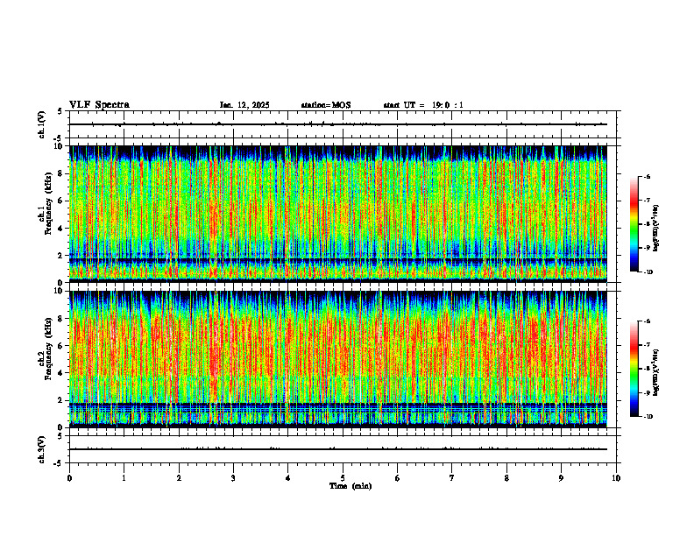Click inside the ch.1 spectrogram panel
694x536 pixels.
click(338, 214)
